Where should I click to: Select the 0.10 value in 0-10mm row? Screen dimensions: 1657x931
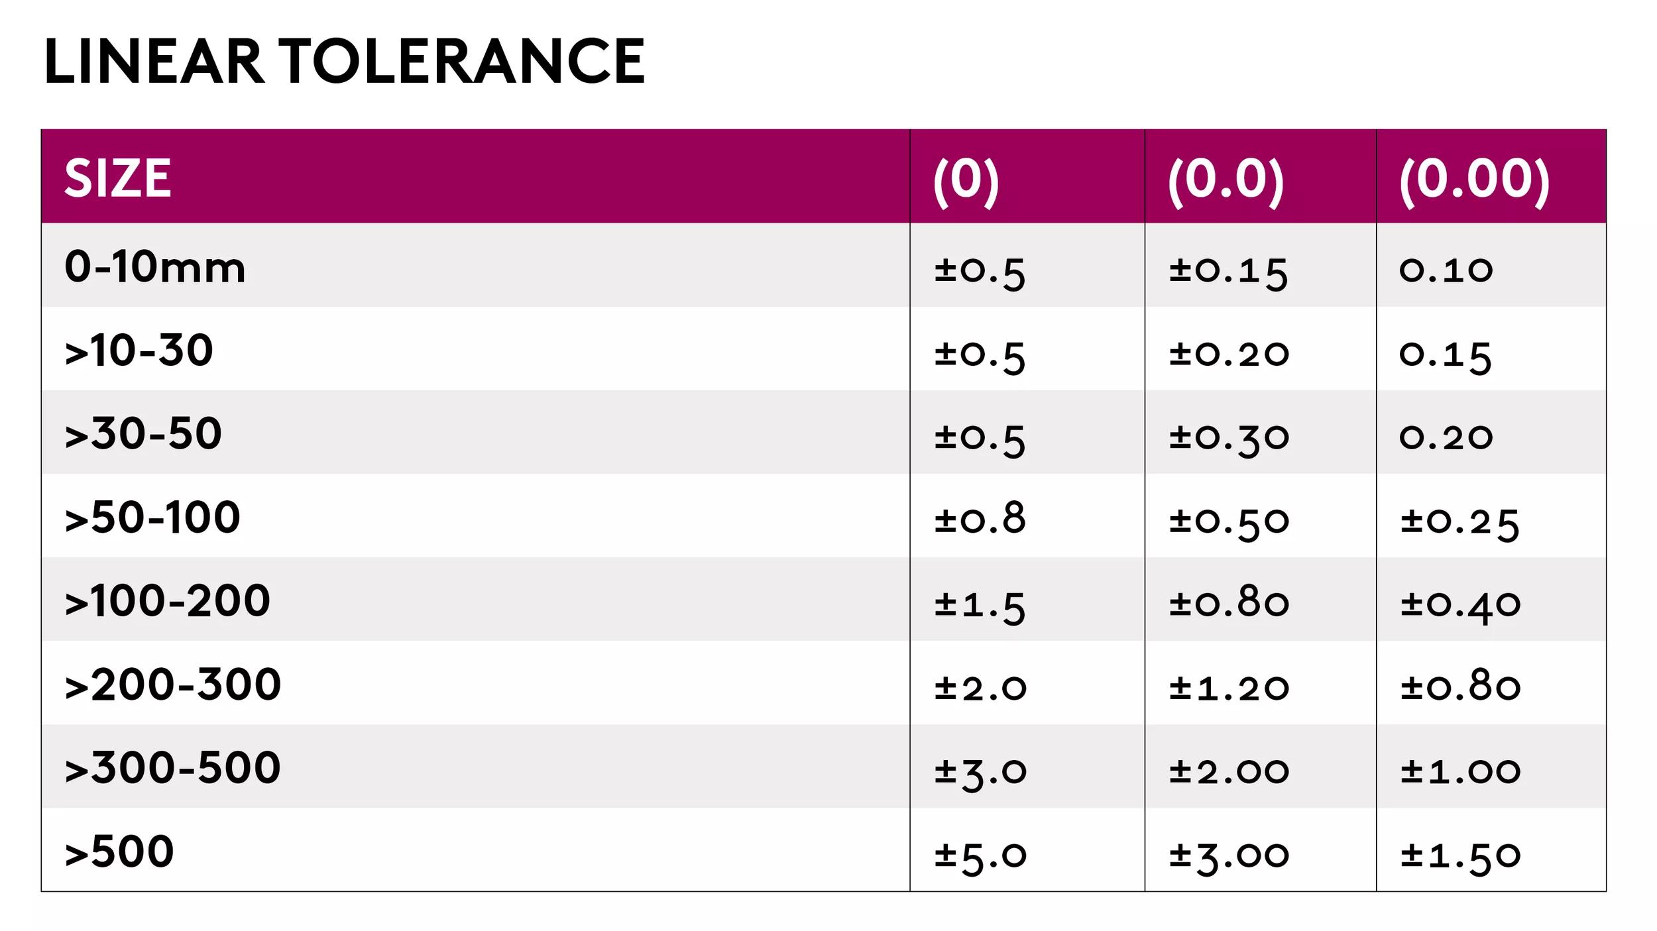tap(1446, 270)
